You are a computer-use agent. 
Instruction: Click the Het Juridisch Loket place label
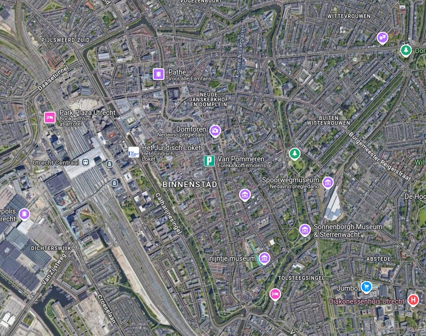coord(171,147)
